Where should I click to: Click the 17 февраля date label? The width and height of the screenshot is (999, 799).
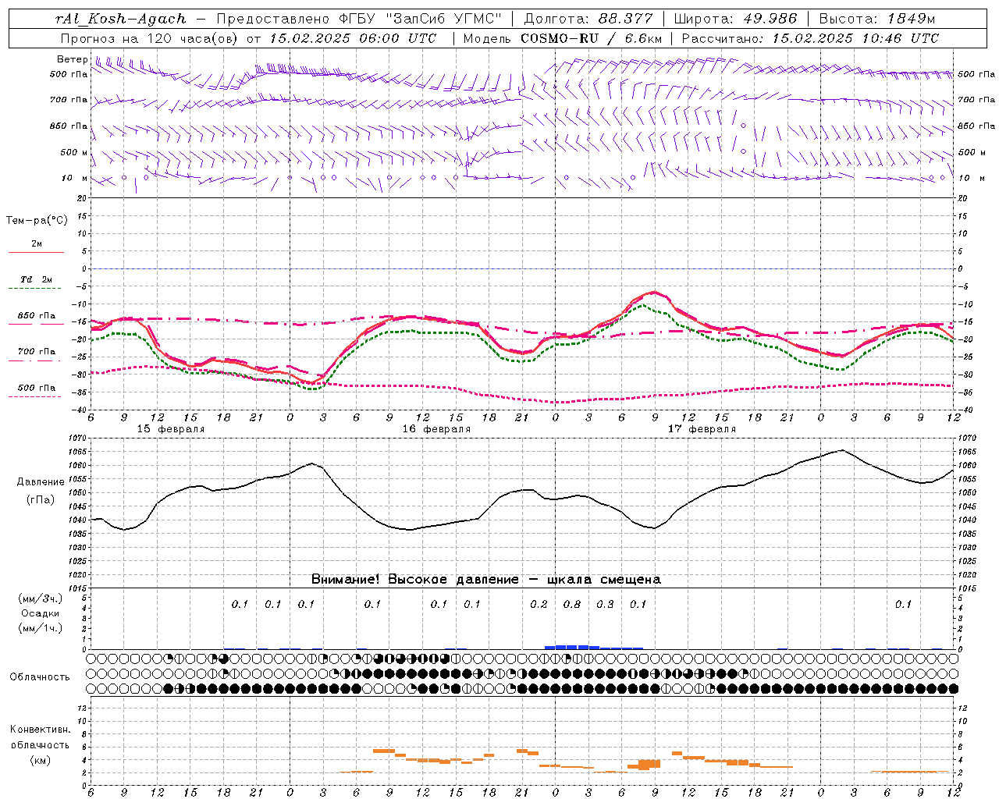[702, 429]
